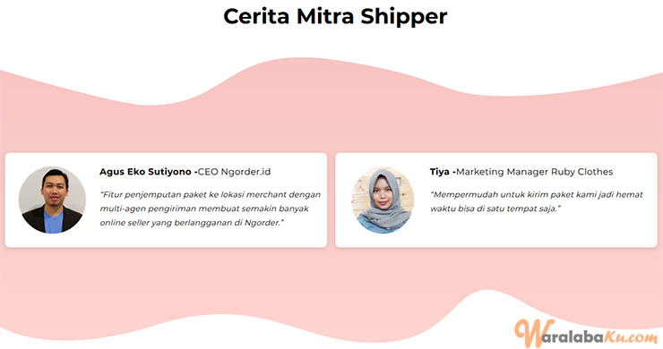The width and height of the screenshot is (663, 349).
Task: Click the word Cerita in the heading
Action: coord(256,16)
